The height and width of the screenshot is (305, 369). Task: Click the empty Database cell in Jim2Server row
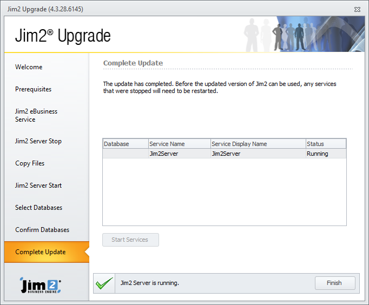[x=126, y=154]
